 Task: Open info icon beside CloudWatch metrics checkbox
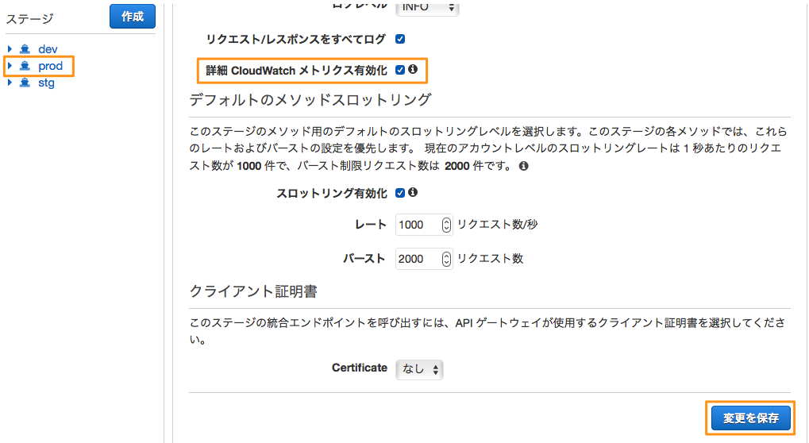click(413, 69)
